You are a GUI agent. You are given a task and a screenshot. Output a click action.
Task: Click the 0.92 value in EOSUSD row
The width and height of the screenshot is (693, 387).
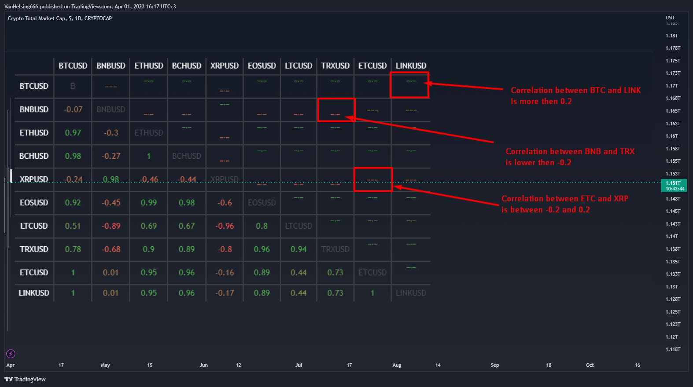tap(73, 203)
